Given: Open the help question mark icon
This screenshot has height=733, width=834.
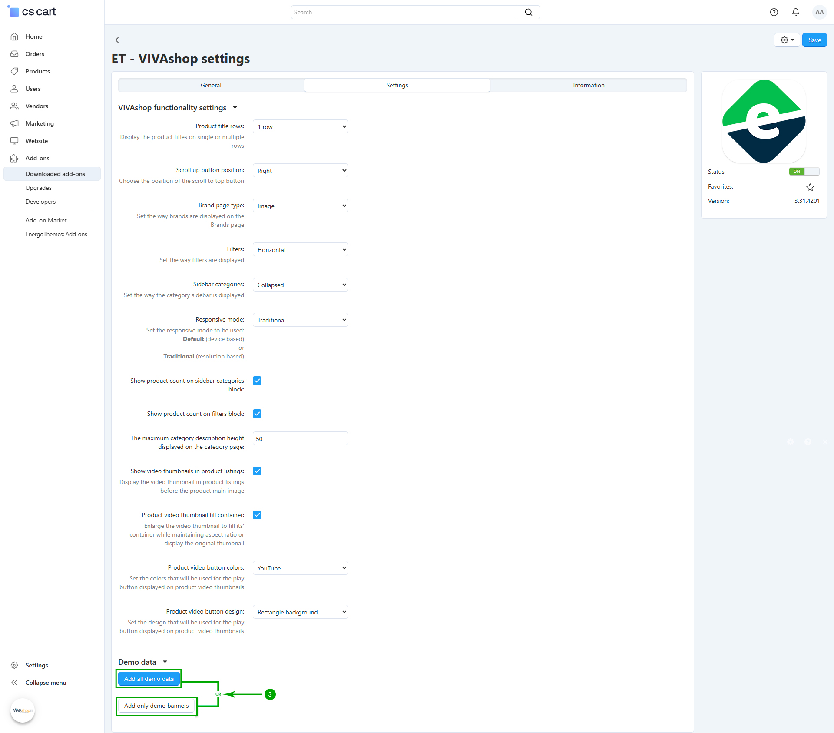Looking at the screenshot, I should point(774,12).
